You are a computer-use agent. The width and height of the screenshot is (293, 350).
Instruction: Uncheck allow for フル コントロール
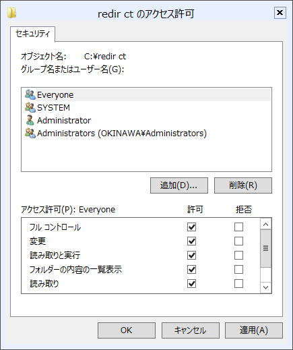191,227
